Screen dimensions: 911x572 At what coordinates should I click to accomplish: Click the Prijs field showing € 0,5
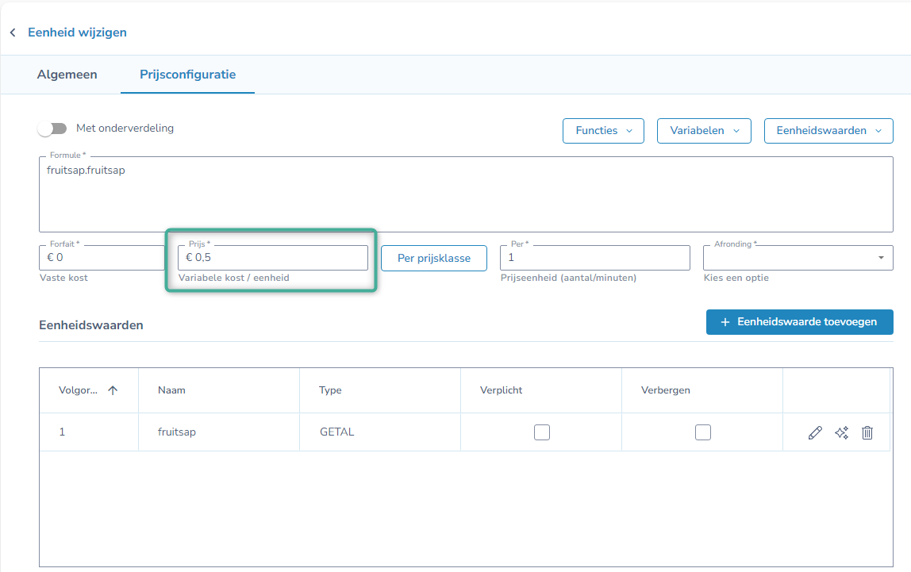click(x=273, y=258)
